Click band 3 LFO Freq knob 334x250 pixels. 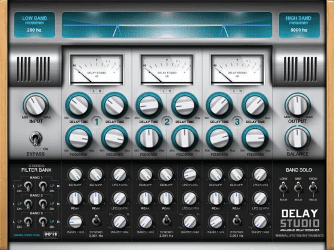pyautogui.click(x=260, y=175)
